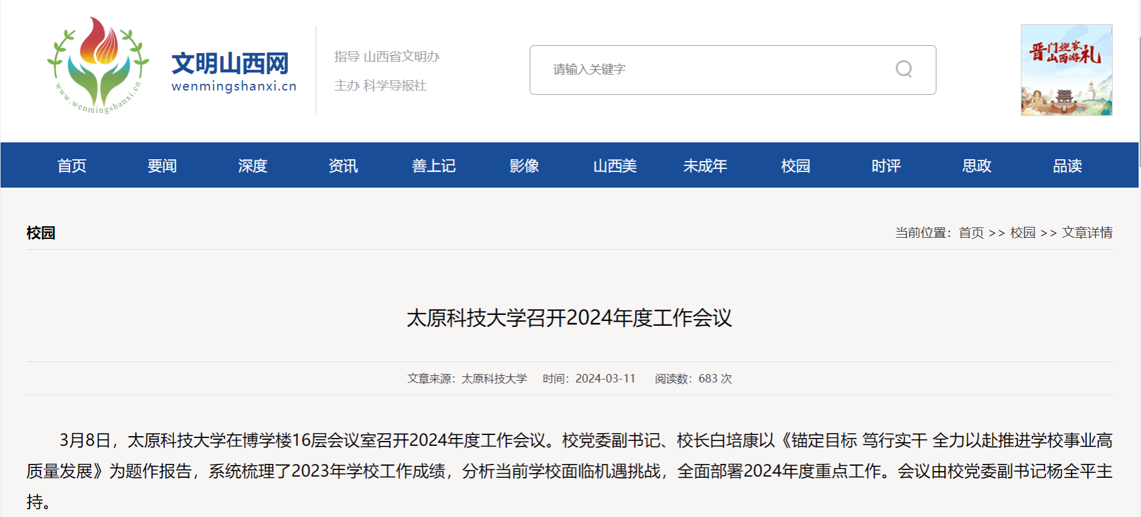Click the search magnifier icon
This screenshot has width=1141, height=517.
tap(903, 69)
